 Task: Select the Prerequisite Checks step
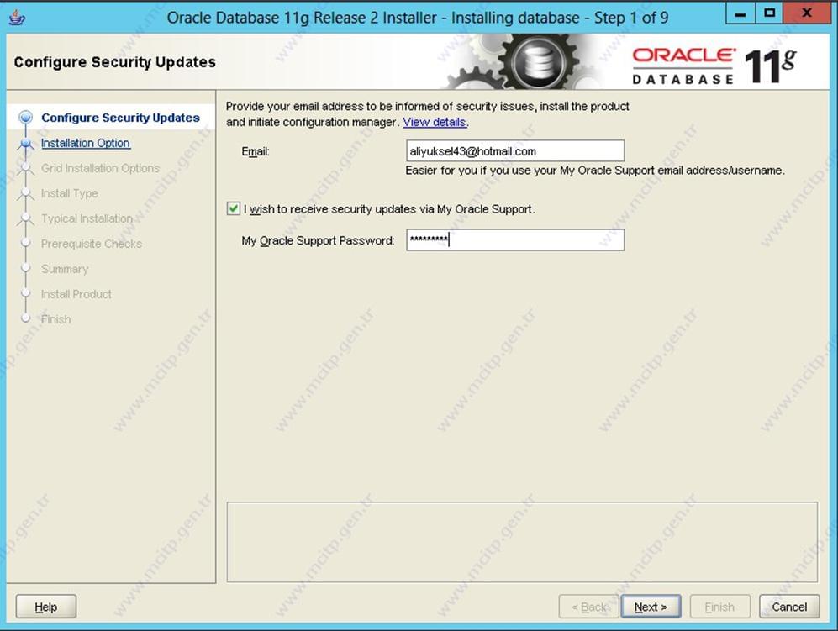tap(92, 244)
